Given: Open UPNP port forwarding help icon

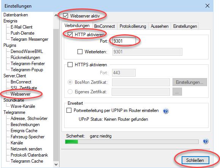Looking at the screenshot, I should (x=166, y=111).
